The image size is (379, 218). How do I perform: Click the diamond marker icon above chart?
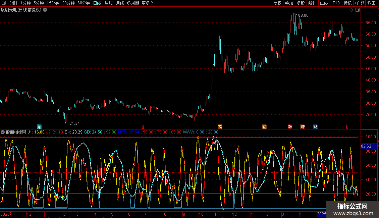click(351, 10)
